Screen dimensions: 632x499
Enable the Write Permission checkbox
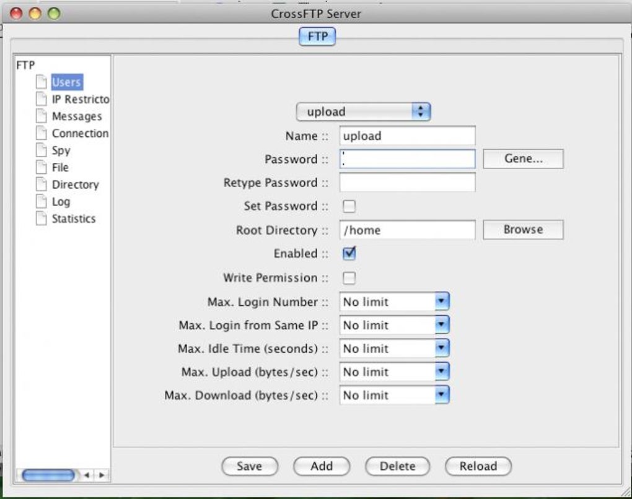(349, 278)
